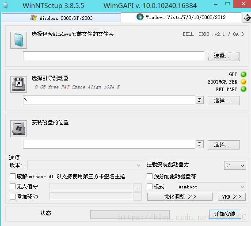Maximize the WinNTSetup window
Viewport: 251px width, 226px height.
[228, 4]
